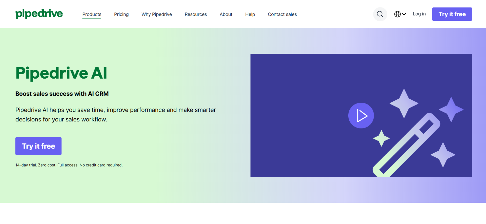
Task: Open the About menu
Action: [226, 14]
